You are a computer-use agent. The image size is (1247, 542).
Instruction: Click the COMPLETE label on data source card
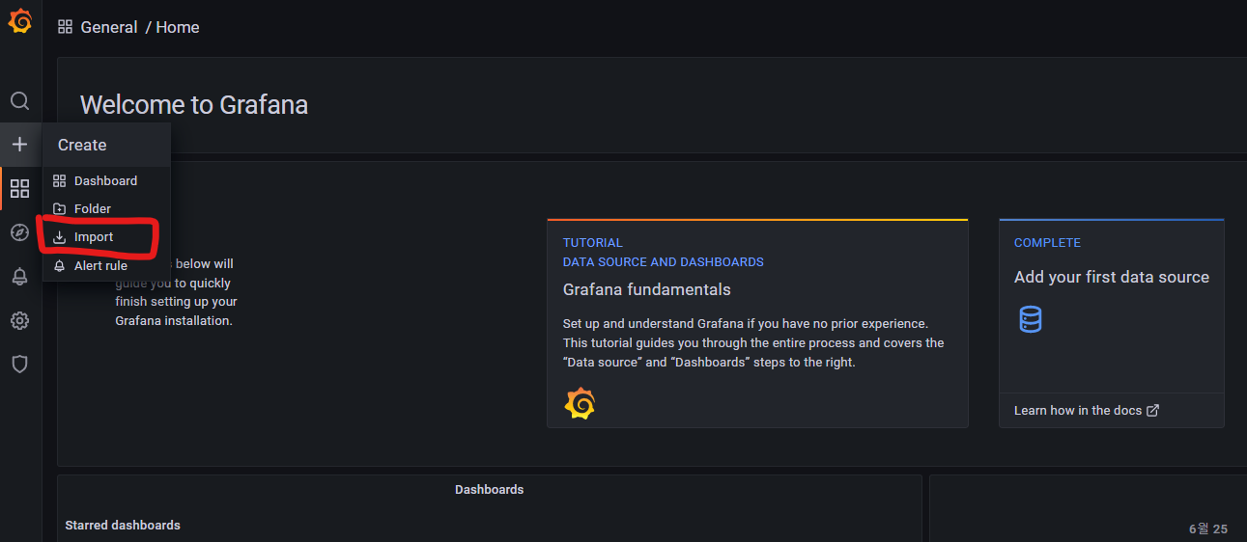(x=1047, y=243)
